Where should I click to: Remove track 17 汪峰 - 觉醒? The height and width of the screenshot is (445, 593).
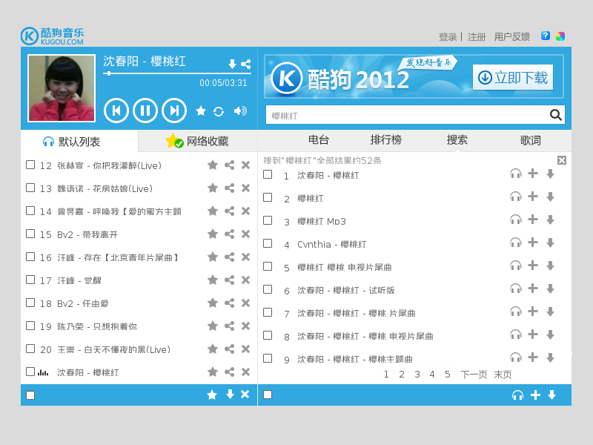click(246, 280)
